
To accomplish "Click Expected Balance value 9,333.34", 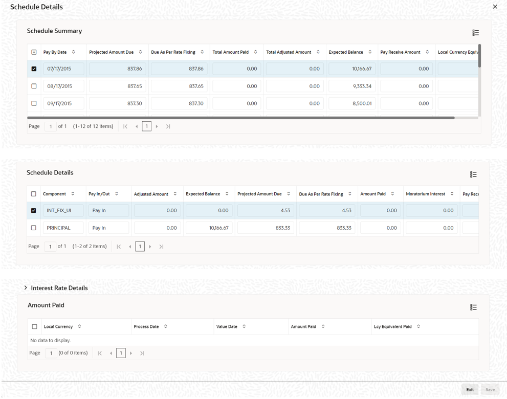I will pos(352,86).
